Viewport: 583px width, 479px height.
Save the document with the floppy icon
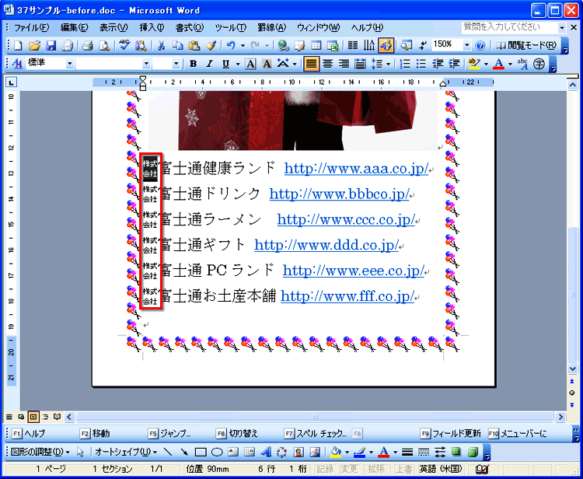click(51, 46)
